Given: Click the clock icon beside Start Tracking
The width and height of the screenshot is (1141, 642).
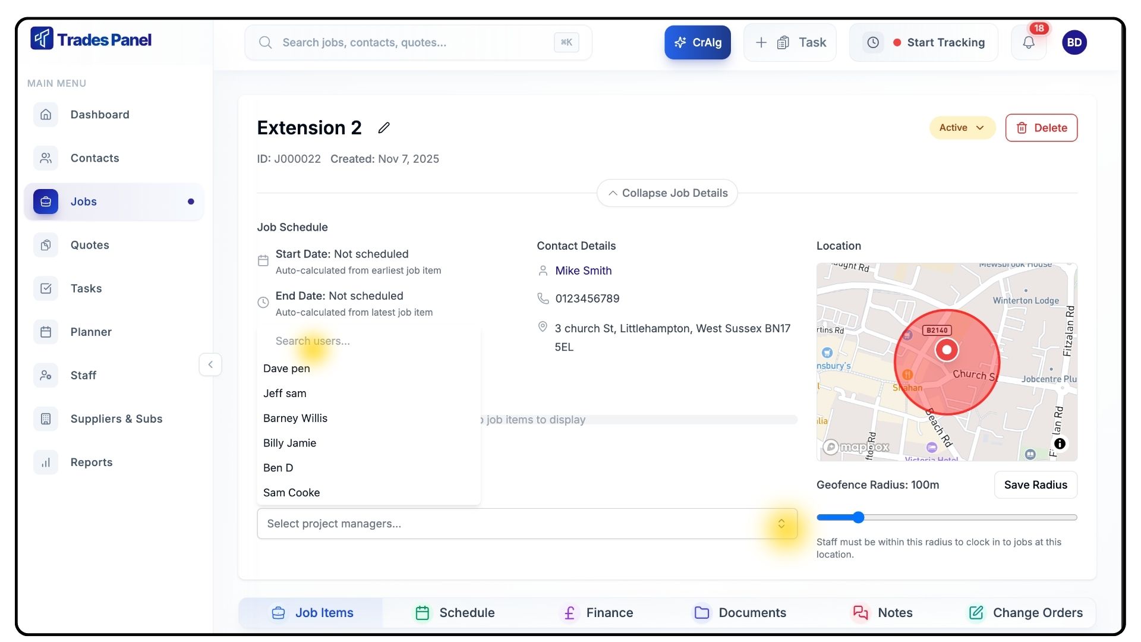Looking at the screenshot, I should 873,43.
